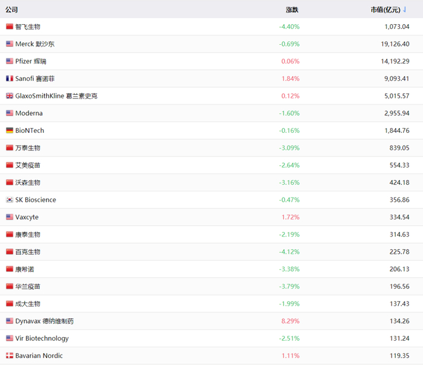Click the US flag beside Vir Biotechnology

(10, 338)
